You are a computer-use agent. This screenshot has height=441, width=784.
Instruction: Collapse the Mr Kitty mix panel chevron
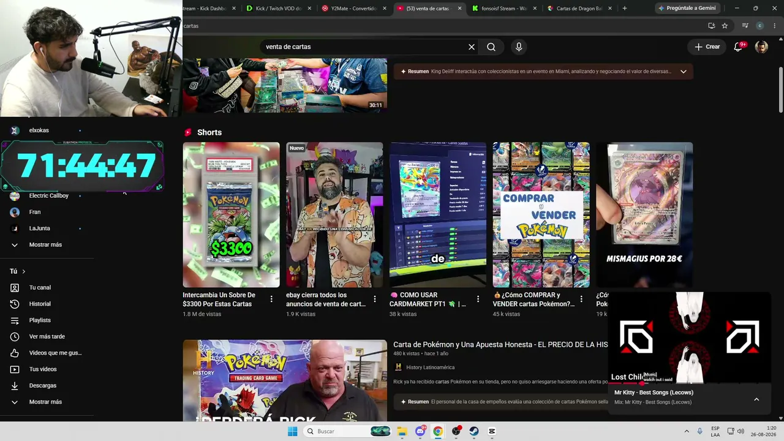[756, 399]
